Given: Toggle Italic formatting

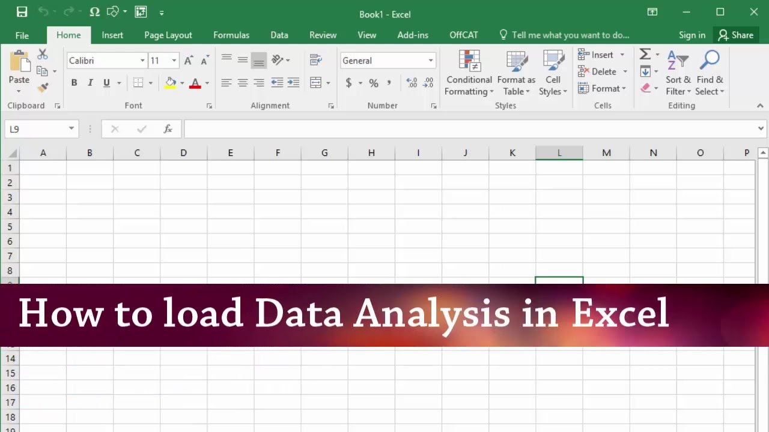Looking at the screenshot, I should point(90,83).
